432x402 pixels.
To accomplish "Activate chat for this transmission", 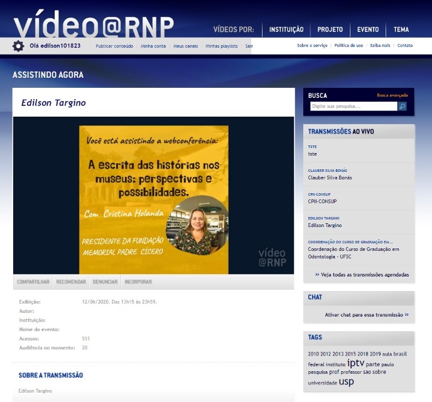I will point(367,315).
